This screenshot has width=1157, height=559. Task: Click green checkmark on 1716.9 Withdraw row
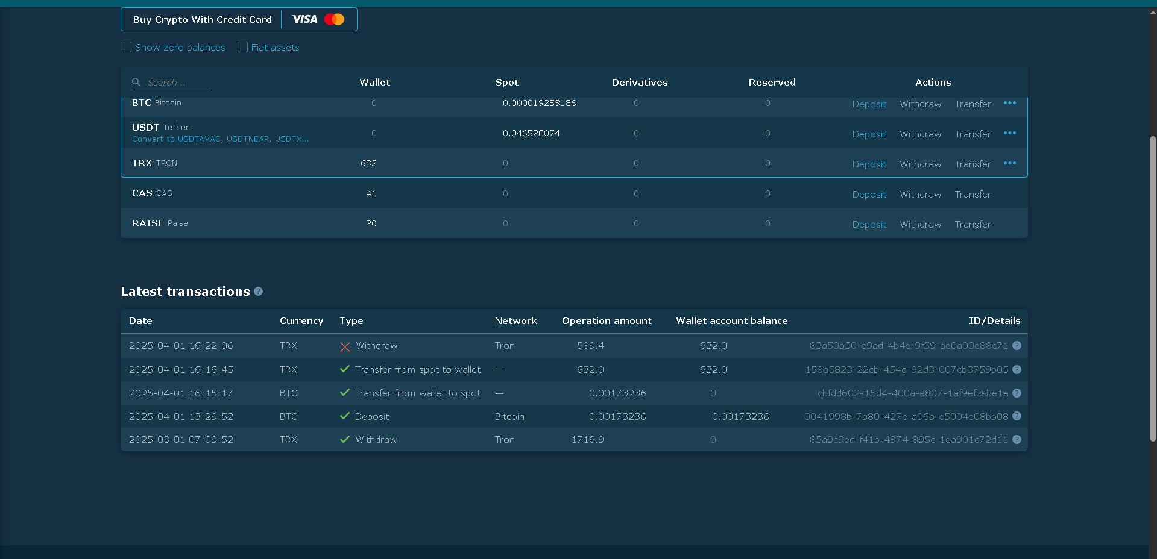pyautogui.click(x=345, y=440)
